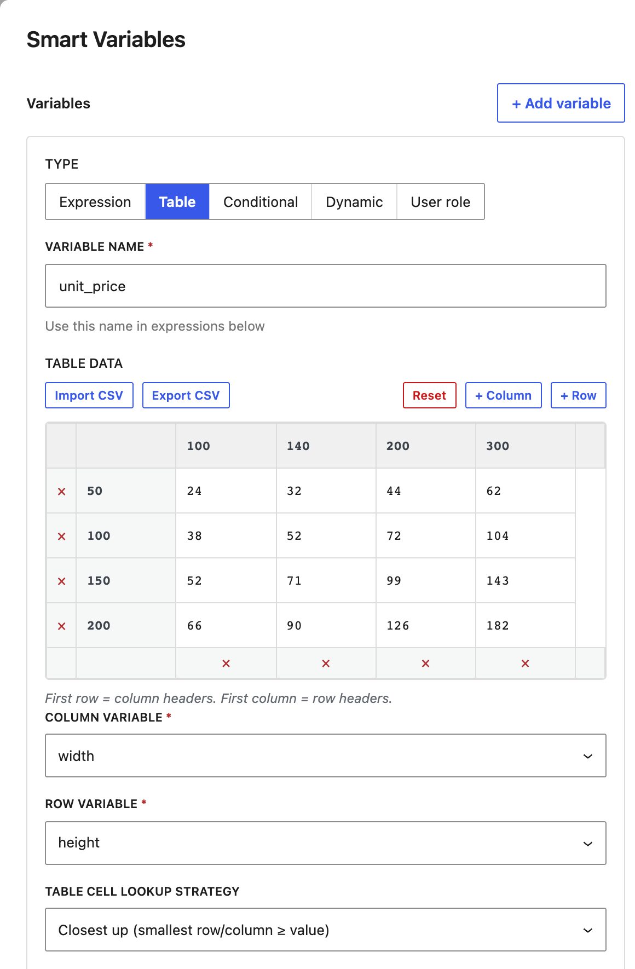The width and height of the screenshot is (635, 969).
Task: Click the table cell containing 104
Action: coord(525,536)
